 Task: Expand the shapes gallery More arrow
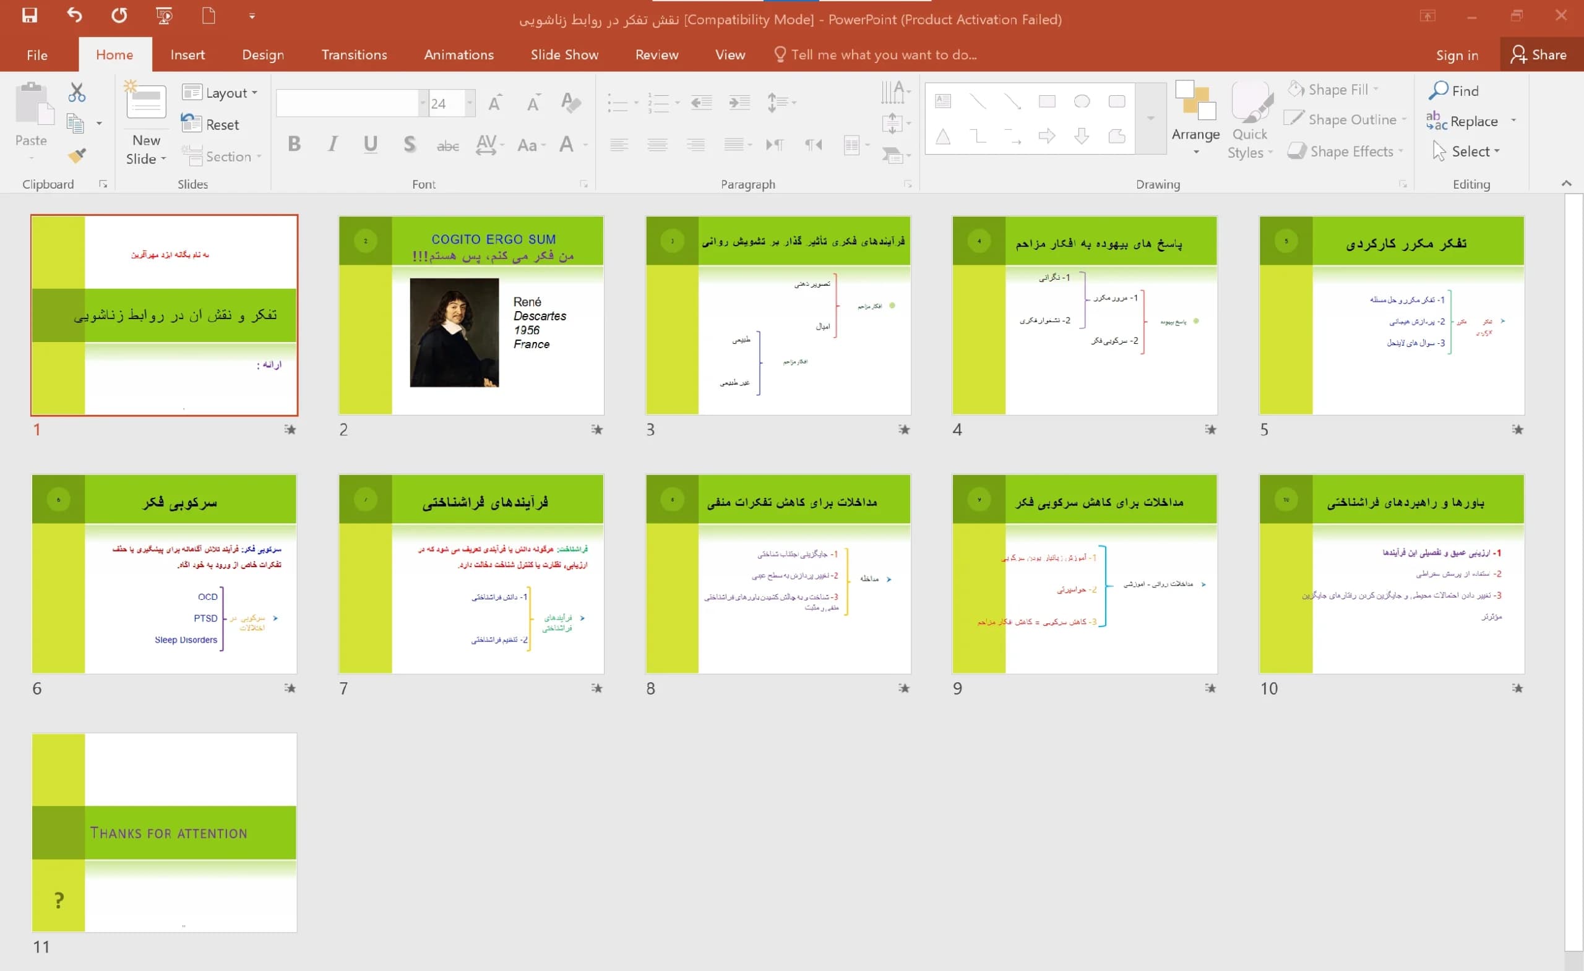(1151, 118)
